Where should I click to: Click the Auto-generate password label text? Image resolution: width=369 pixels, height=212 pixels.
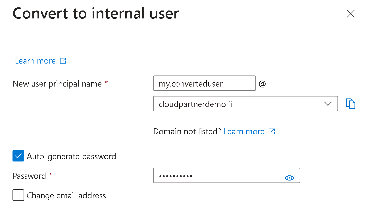pyautogui.click(x=71, y=156)
